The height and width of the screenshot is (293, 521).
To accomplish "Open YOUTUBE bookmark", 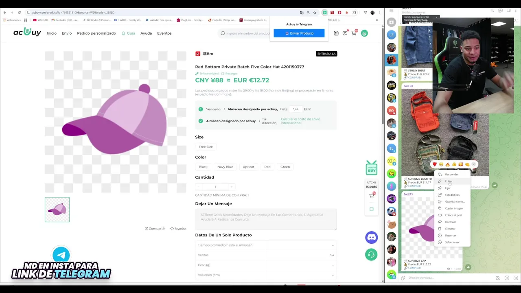I will point(40,20).
